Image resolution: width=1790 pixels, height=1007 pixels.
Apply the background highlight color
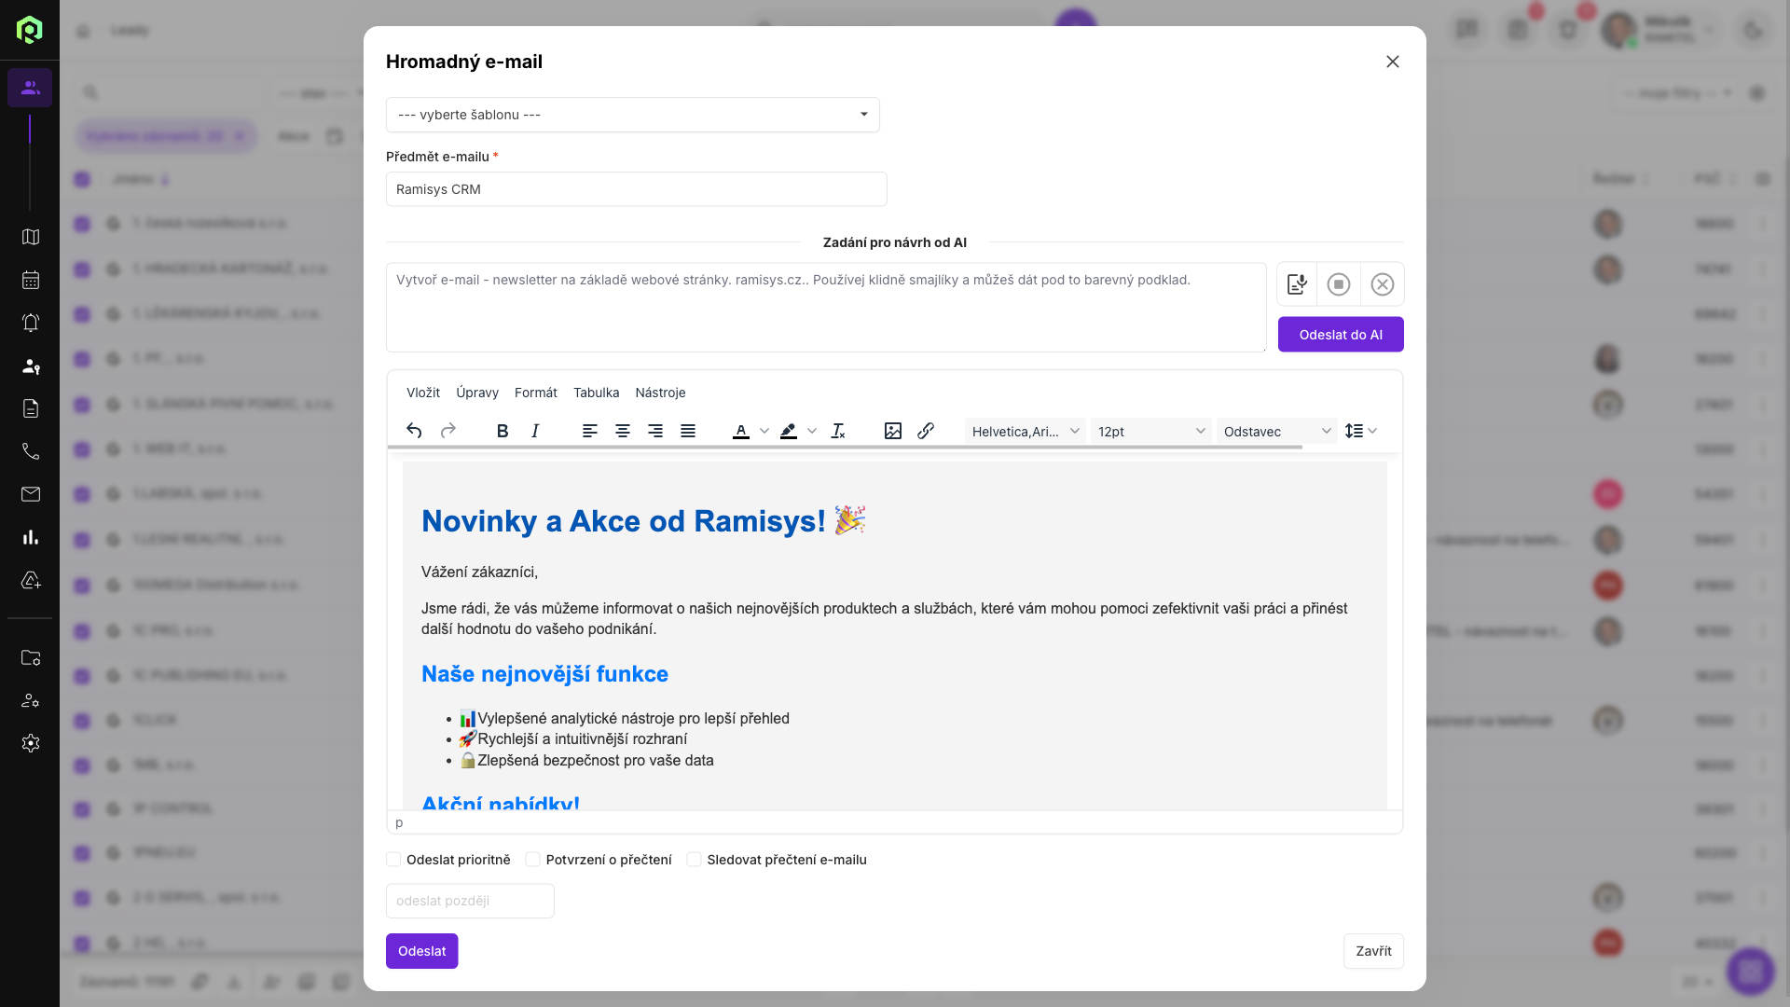click(x=789, y=431)
